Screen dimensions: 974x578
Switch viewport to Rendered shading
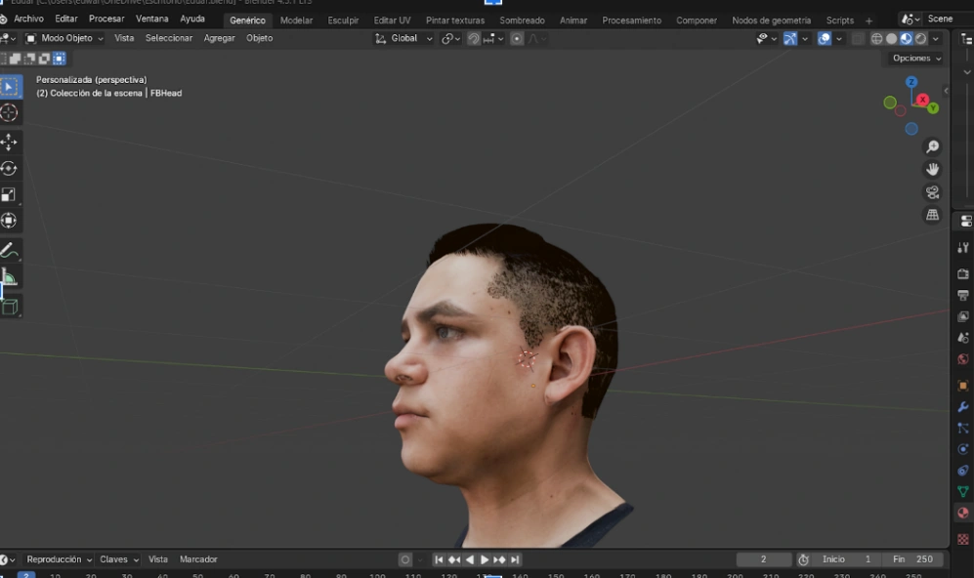920,37
